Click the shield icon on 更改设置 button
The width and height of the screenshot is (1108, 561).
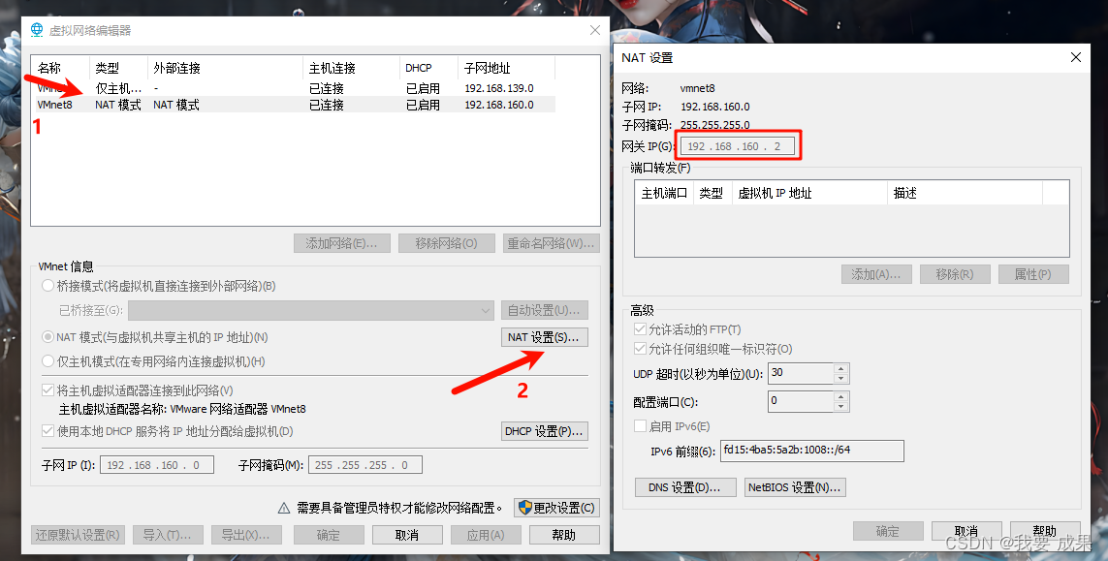(524, 508)
